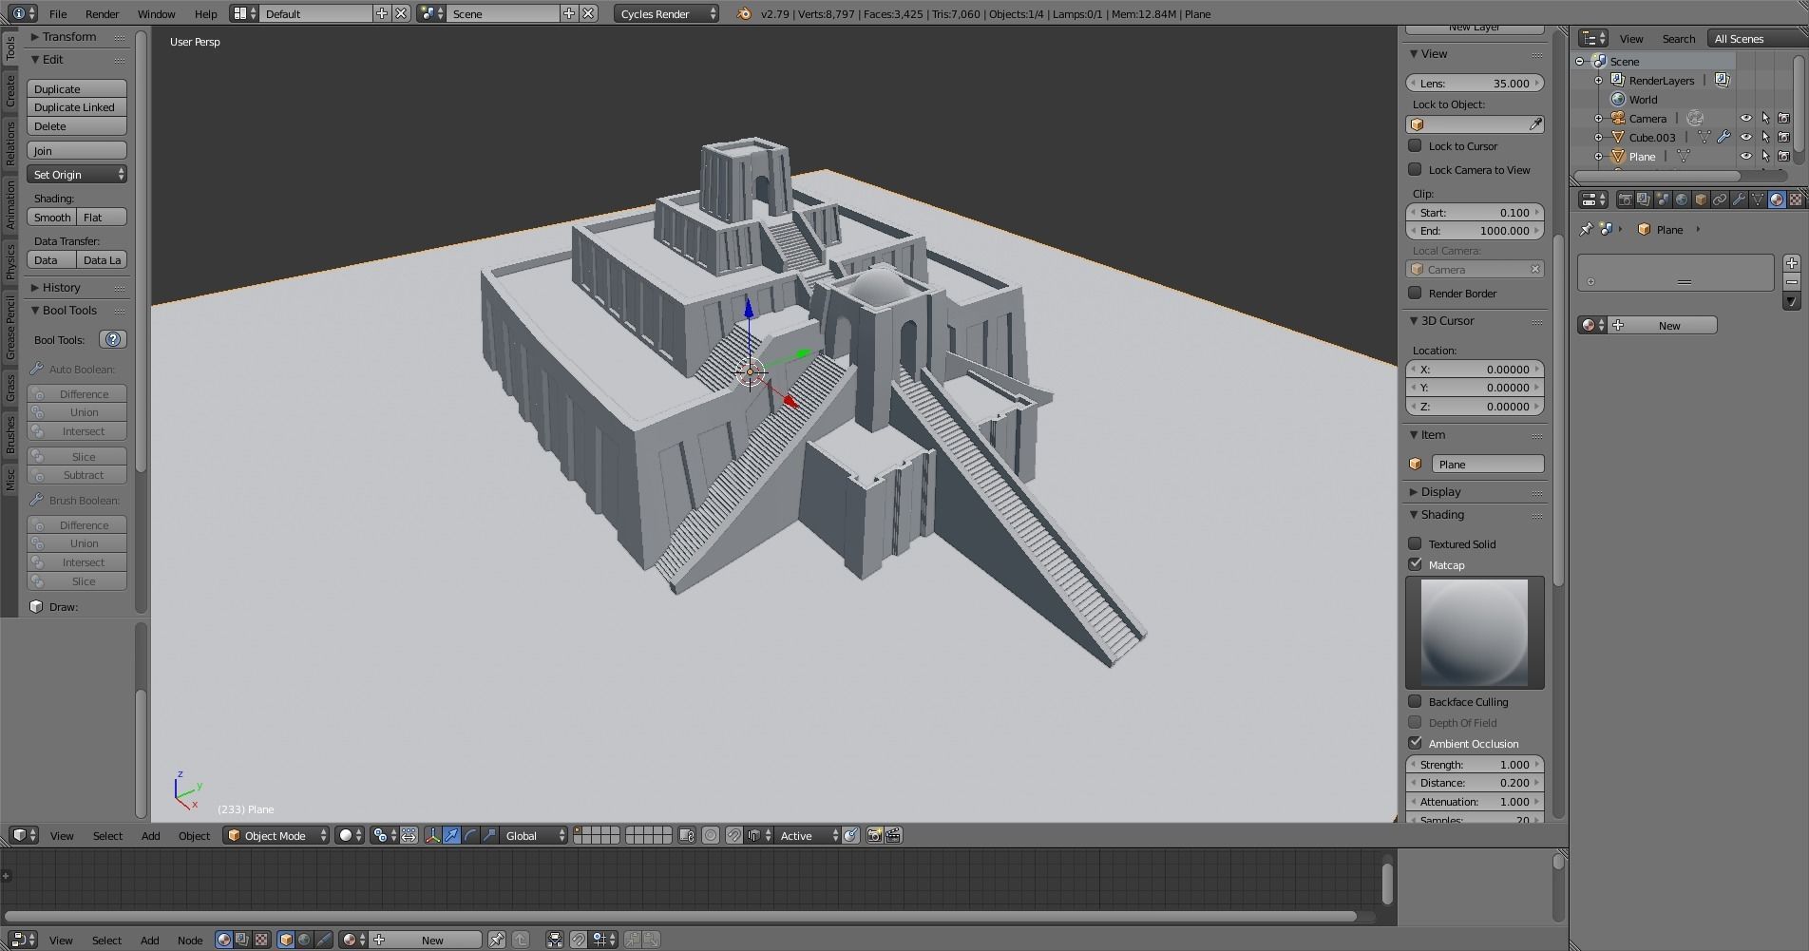Open the Render Layers properties tab icon

point(1644,200)
